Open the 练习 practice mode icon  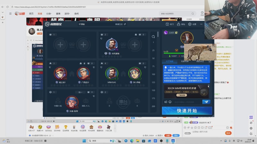click(170, 24)
